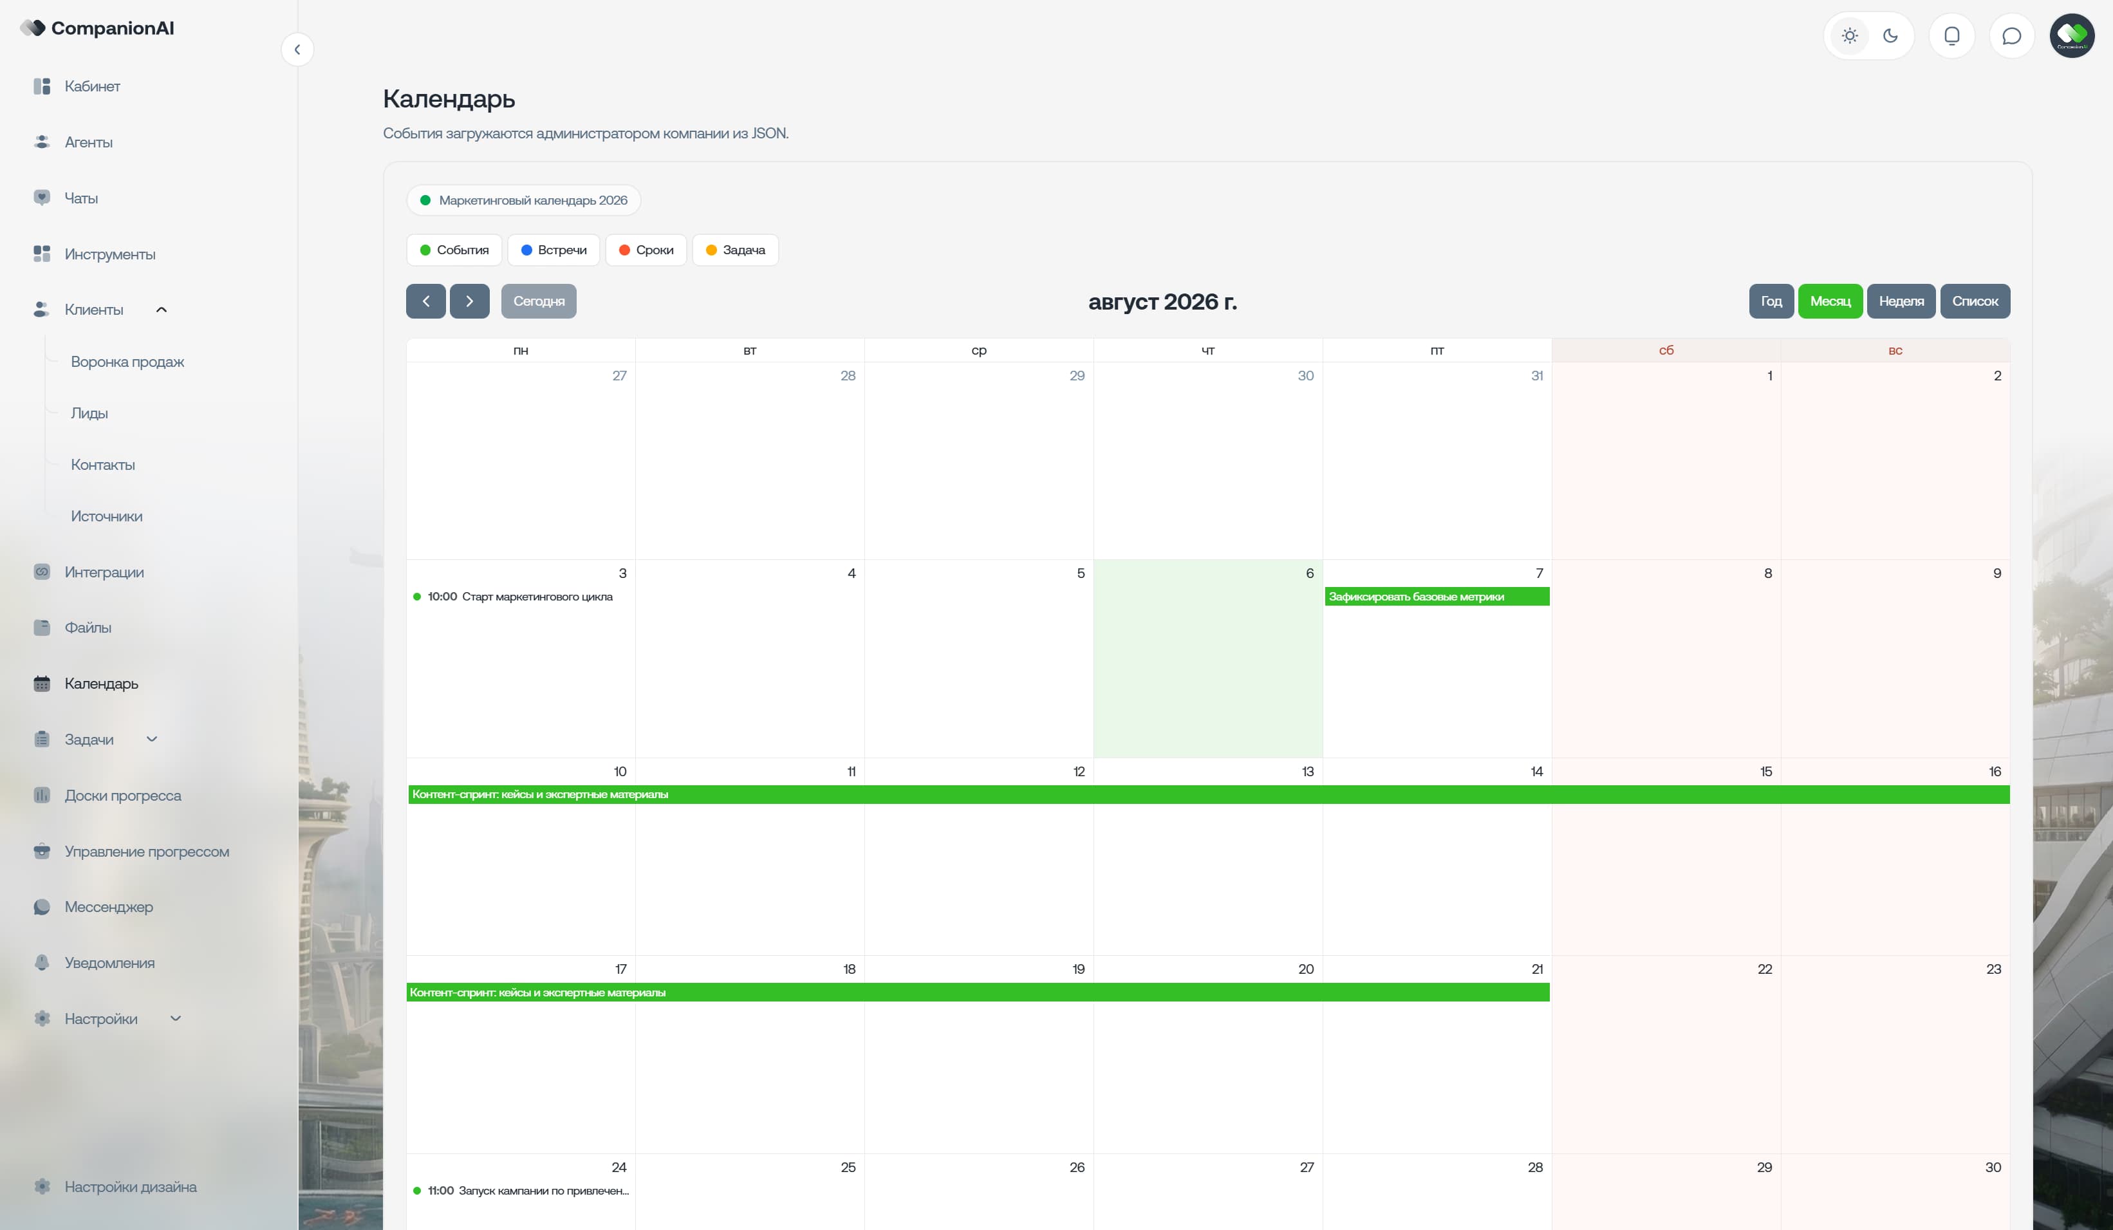Open Воронка продаж in sidebar
2113x1230 pixels.
(127, 361)
